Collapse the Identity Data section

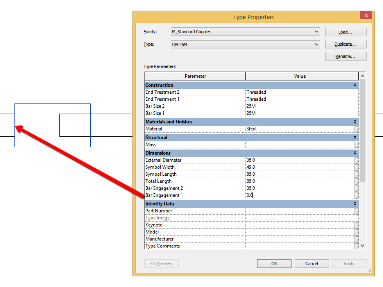354,203
